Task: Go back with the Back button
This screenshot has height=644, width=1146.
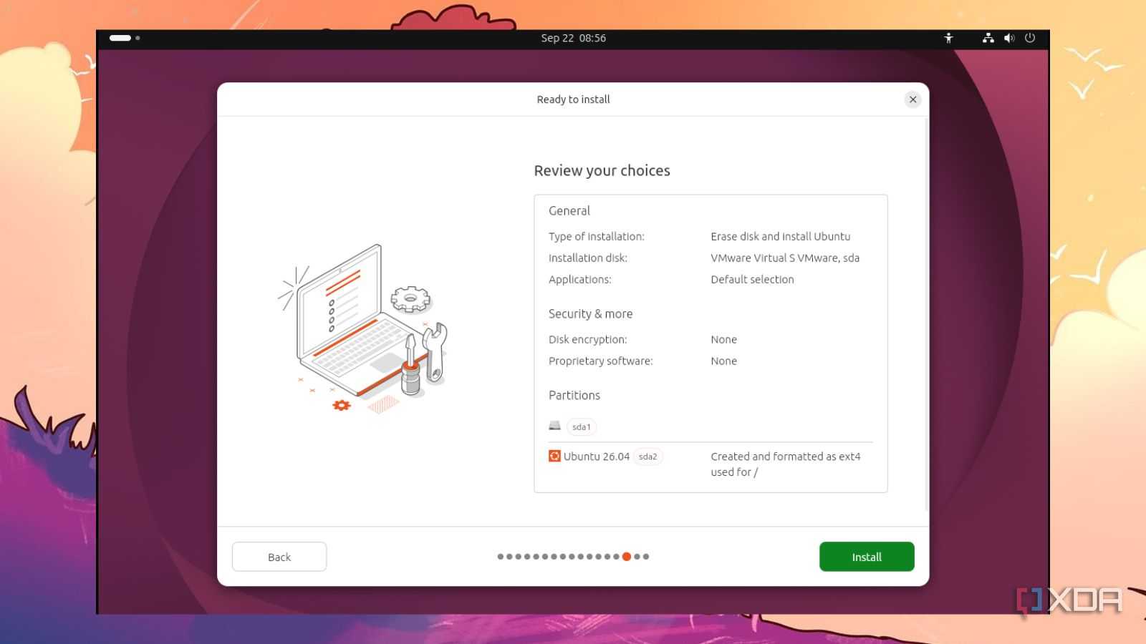Action: pos(279,557)
